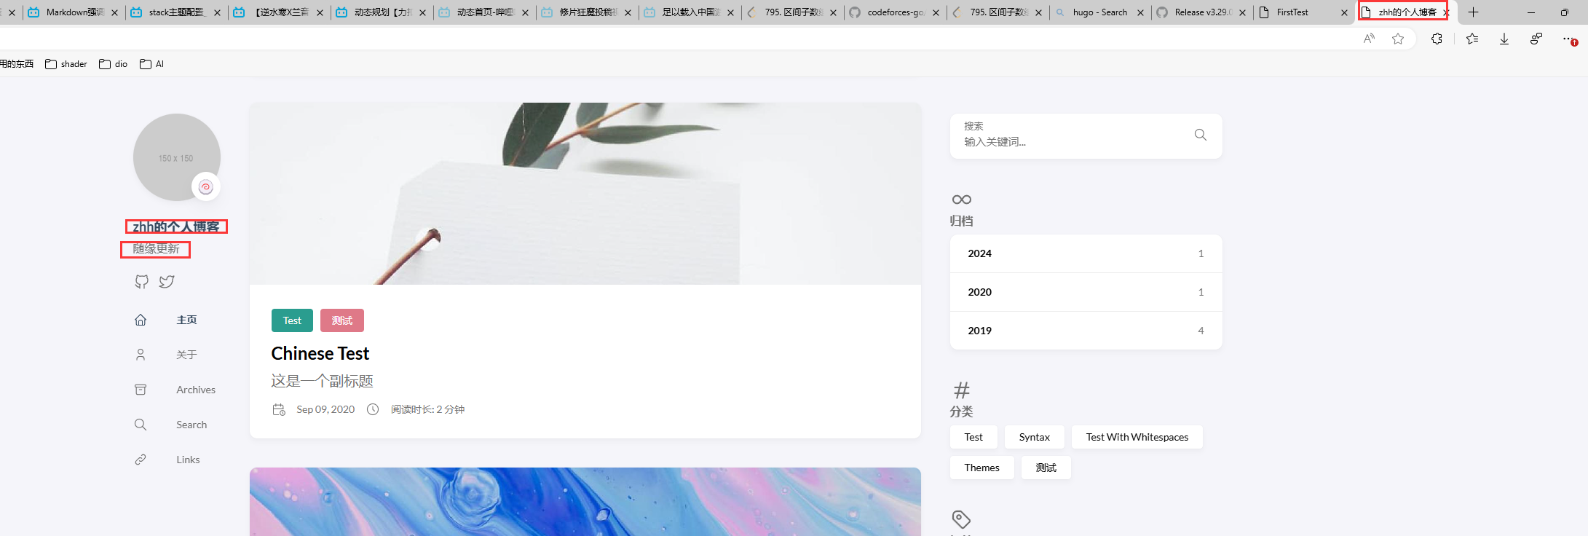
Task: Close the hugo - Search browser tab
Action: pyautogui.click(x=1140, y=12)
